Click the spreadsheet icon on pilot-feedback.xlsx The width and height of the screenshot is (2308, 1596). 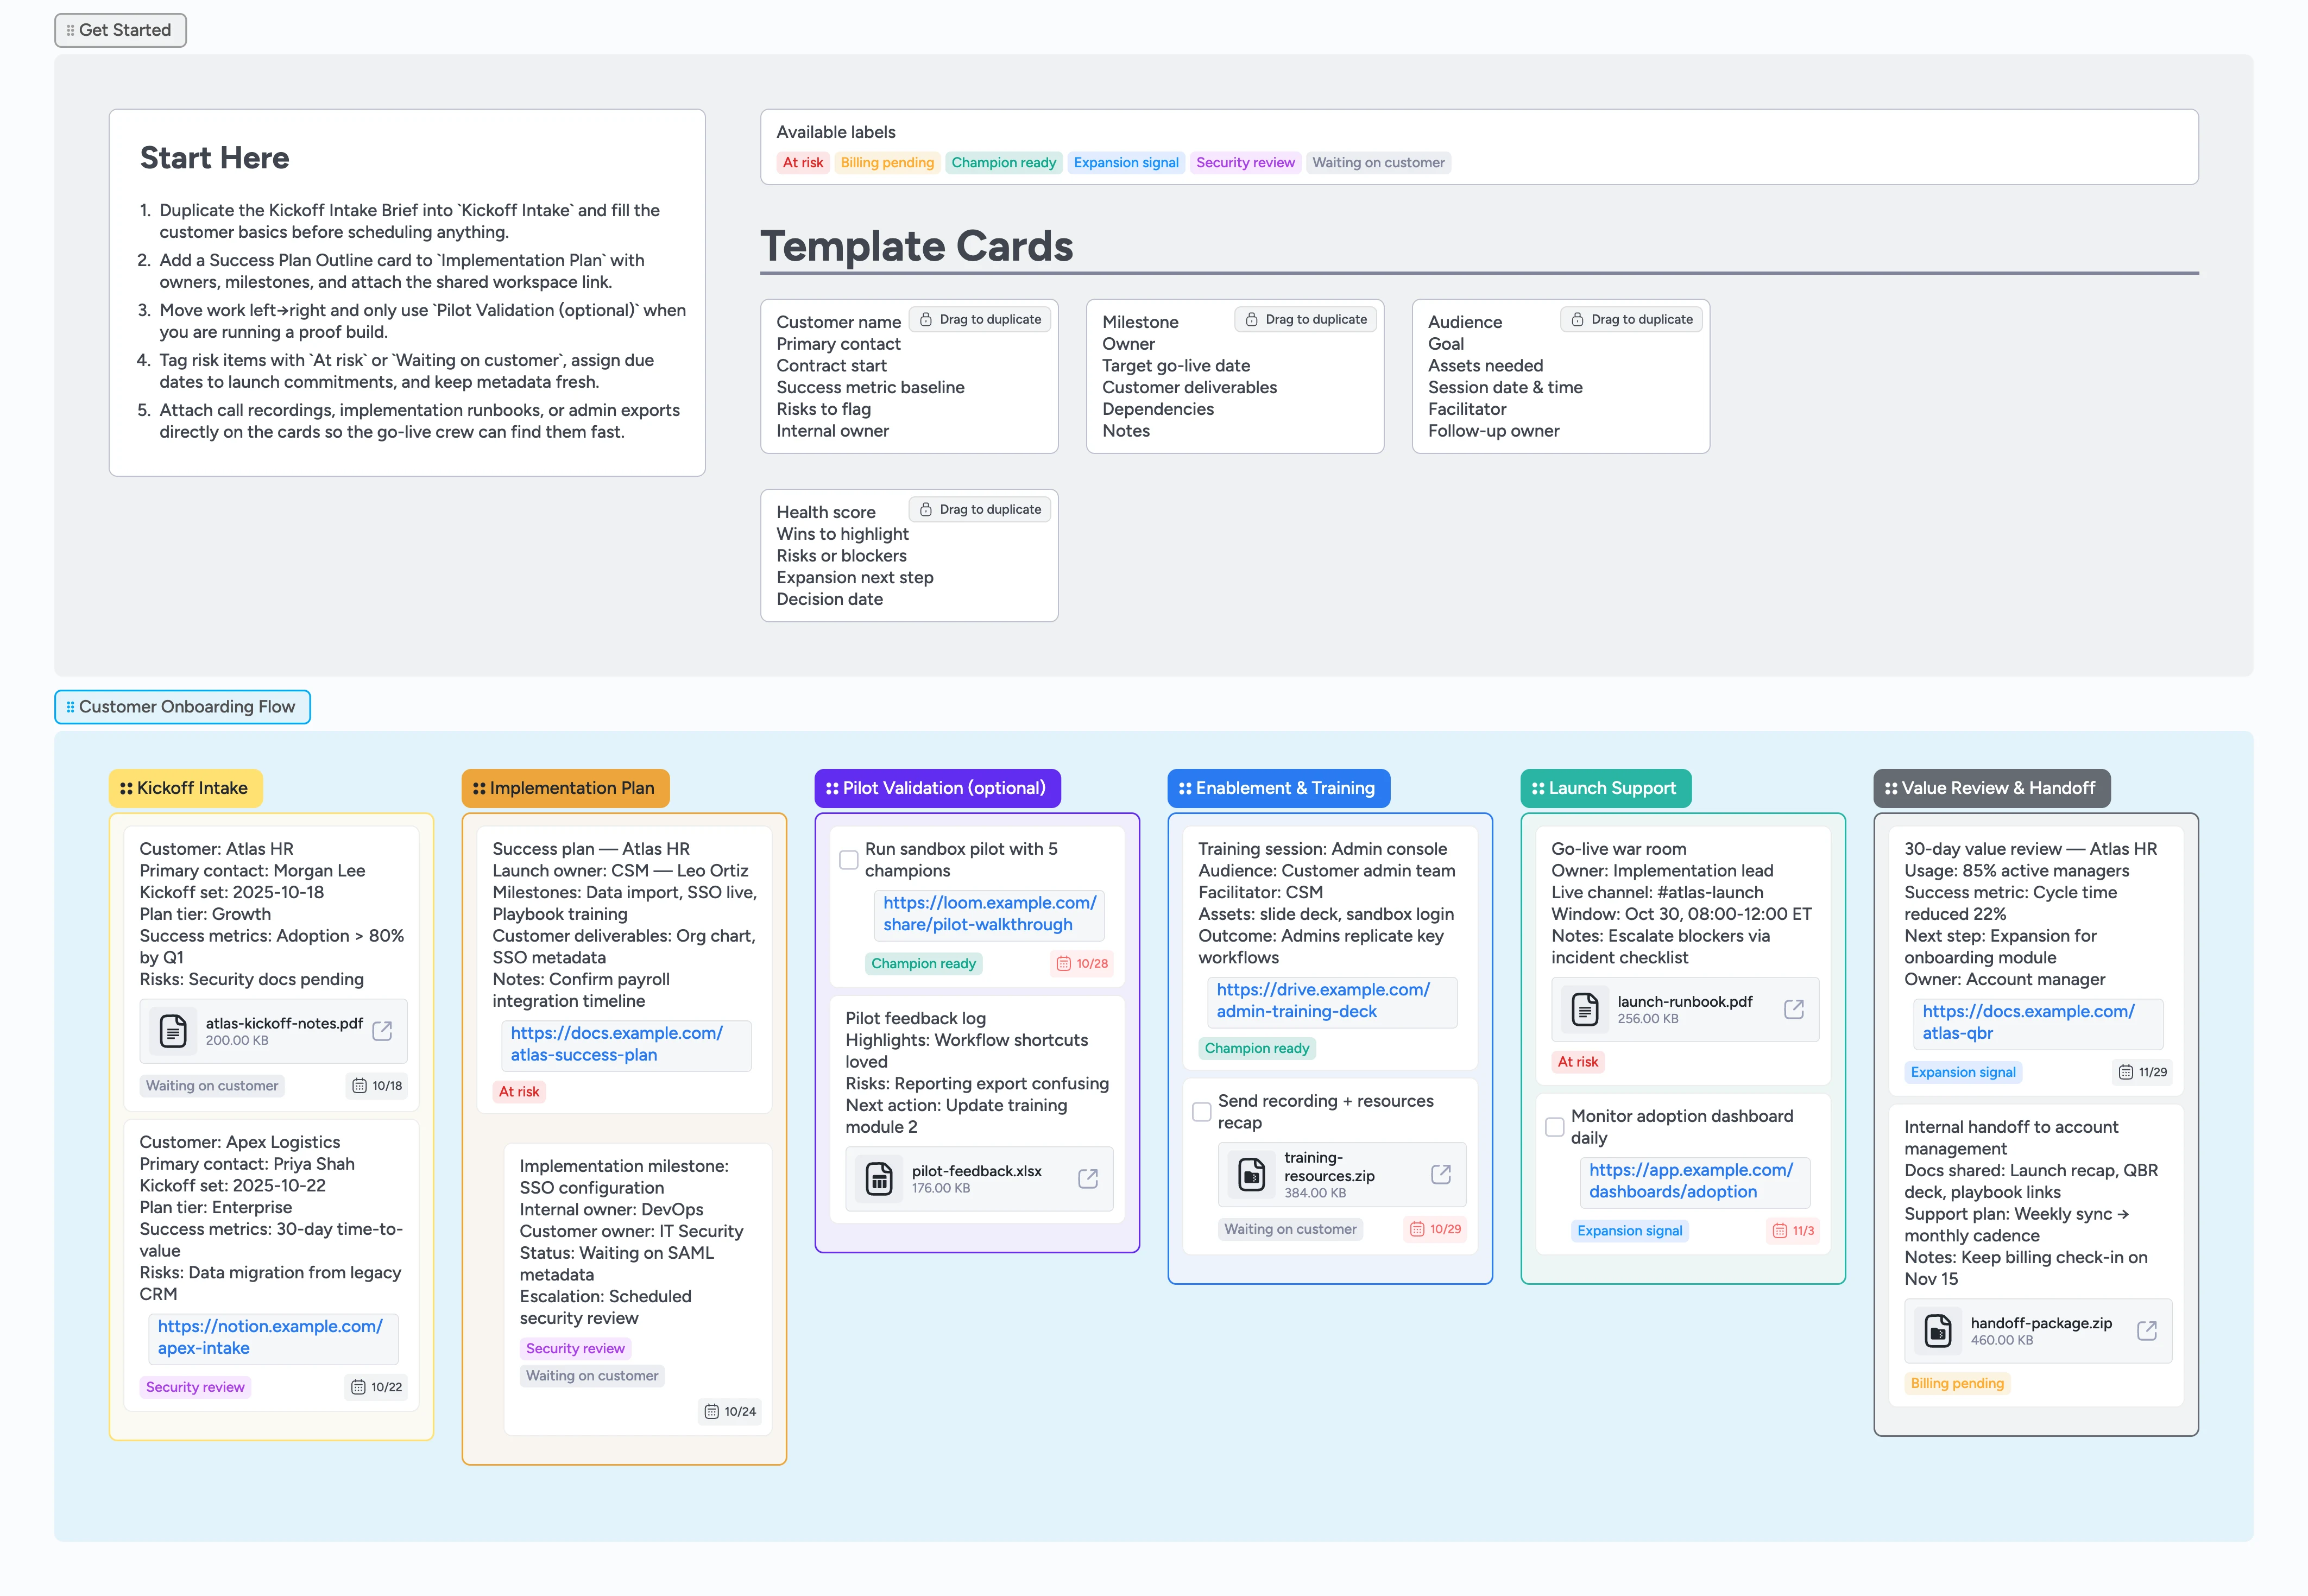(x=879, y=1179)
